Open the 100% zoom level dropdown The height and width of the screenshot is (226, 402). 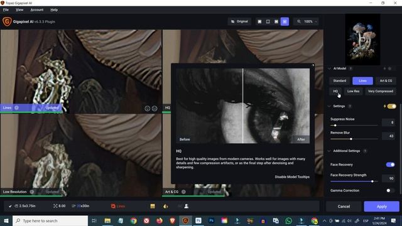pyautogui.click(x=310, y=21)
